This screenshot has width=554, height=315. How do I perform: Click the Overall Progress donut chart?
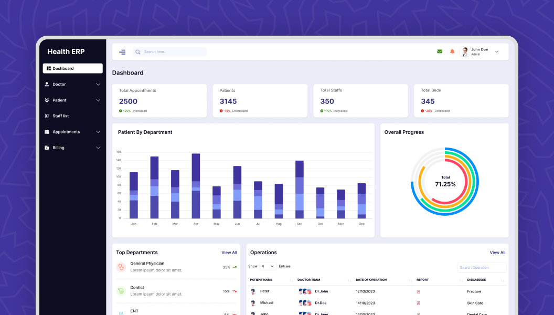pos(445,182)
